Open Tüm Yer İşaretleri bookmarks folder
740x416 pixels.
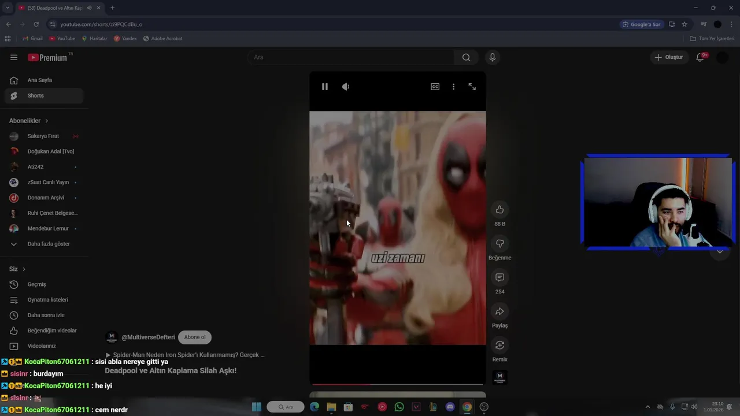coord(712,39)
